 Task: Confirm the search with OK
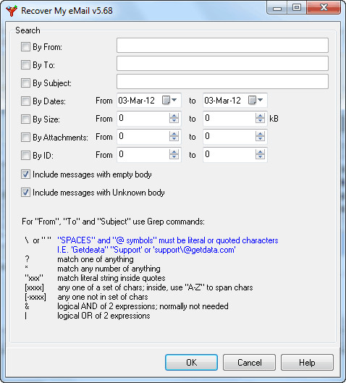191,363
